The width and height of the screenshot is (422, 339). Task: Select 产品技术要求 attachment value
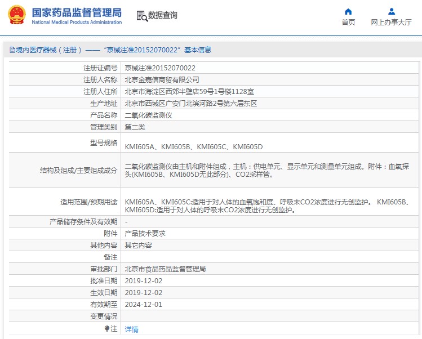click(x=145, y=234)
